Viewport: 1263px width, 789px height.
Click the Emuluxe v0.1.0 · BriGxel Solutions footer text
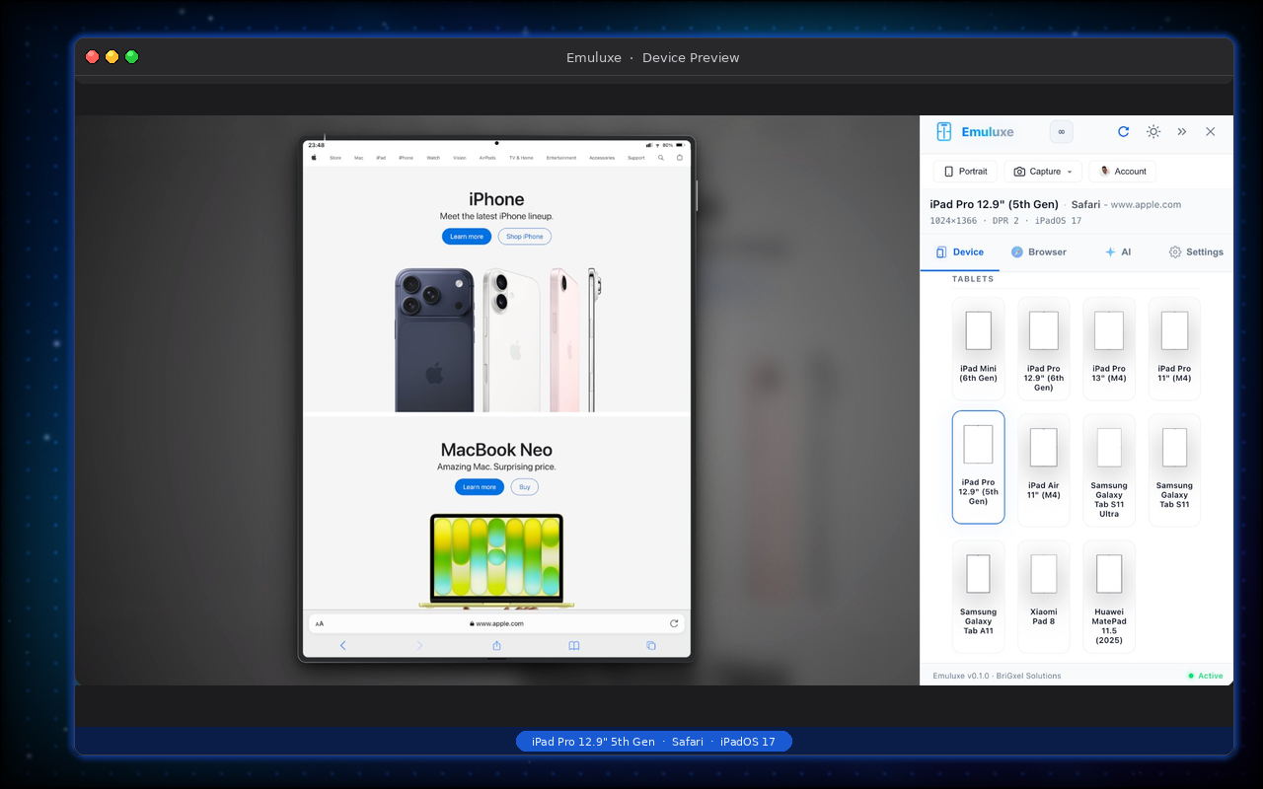point(997,677)
